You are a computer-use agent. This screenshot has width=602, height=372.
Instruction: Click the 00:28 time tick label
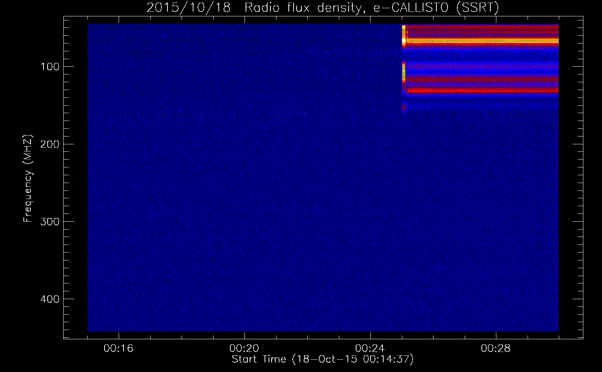click(x=496, y=349)
